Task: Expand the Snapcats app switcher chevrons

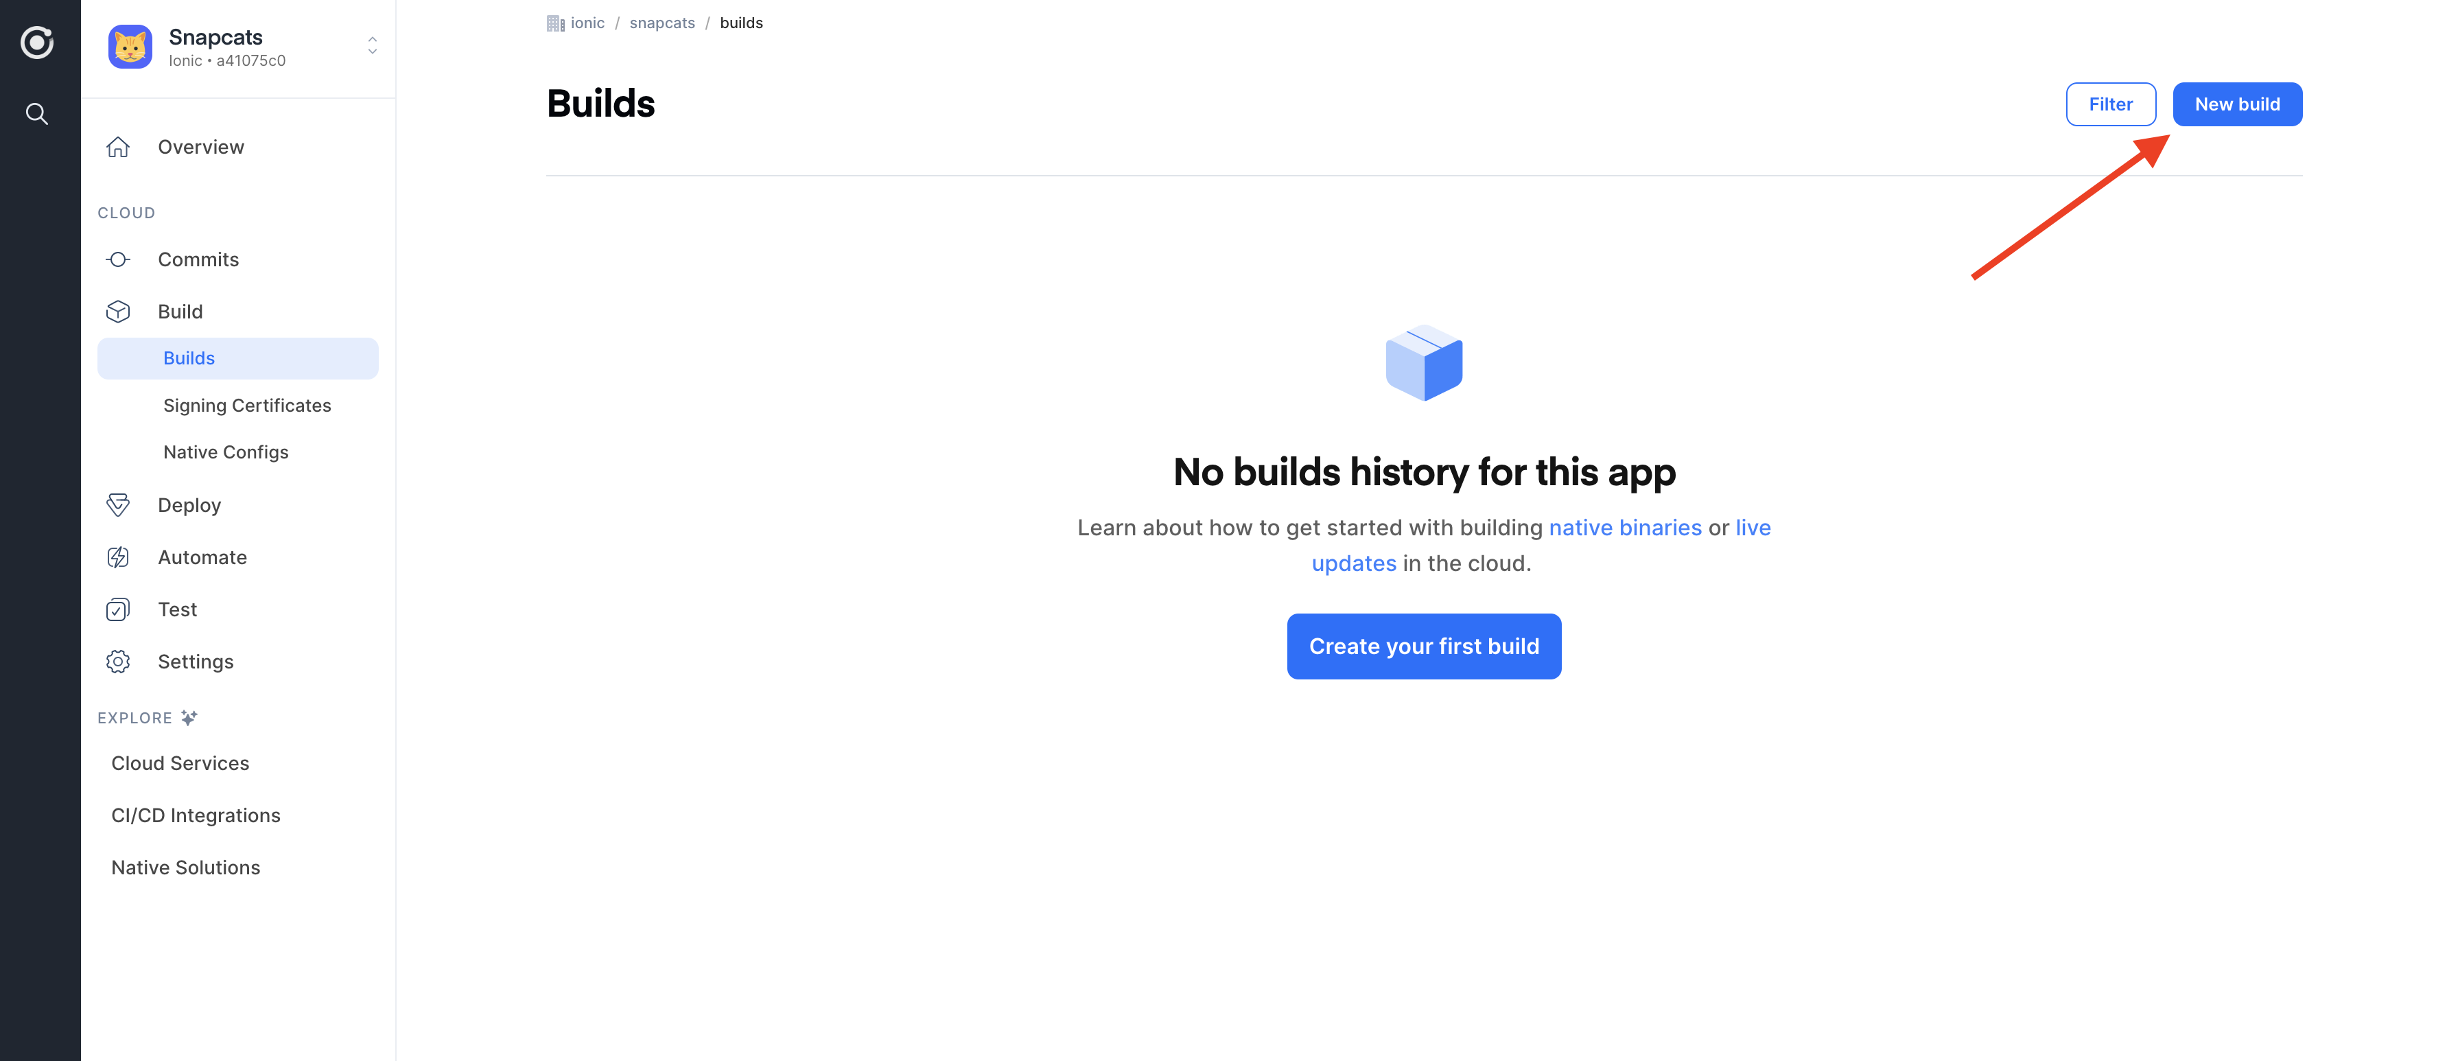Action: point(373,45)
